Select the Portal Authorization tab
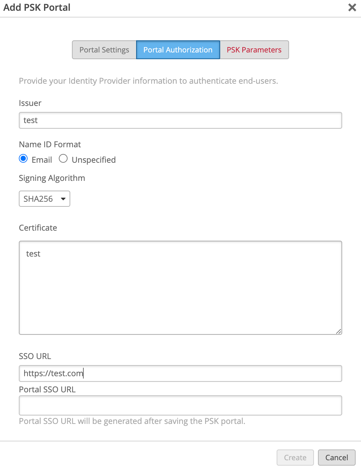361x472 pixels. 178,50
